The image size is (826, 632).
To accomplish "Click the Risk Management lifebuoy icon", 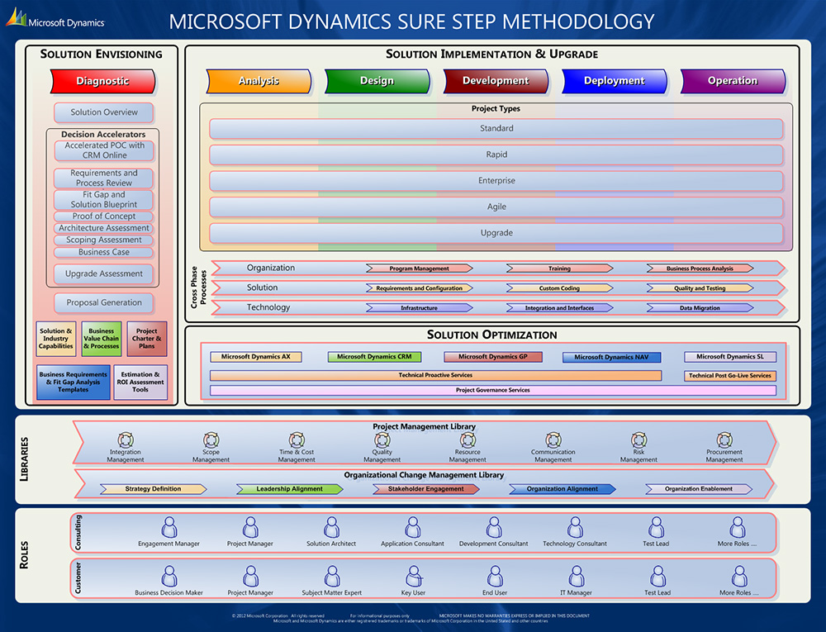I will click(x=638, y=440).
